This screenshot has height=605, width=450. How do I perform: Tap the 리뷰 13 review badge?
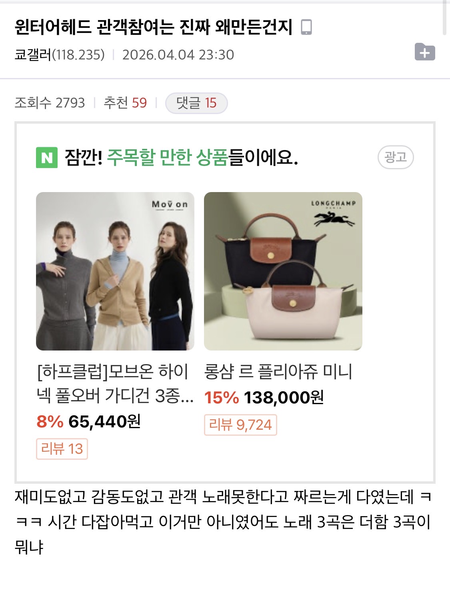point(62,449)
